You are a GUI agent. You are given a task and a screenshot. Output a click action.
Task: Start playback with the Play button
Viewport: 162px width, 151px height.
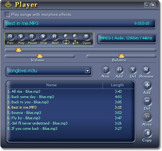(21, 37)
